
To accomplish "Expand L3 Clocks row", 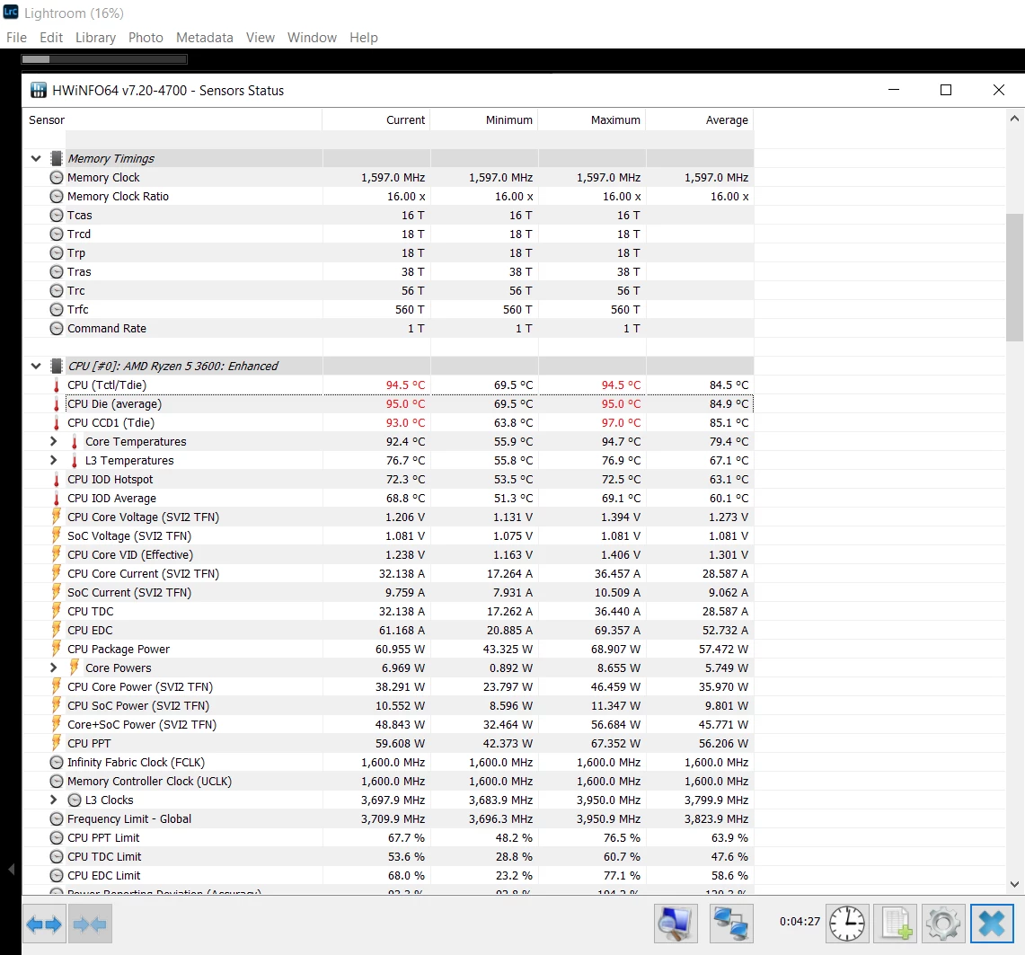I will [x=54, y=800].
